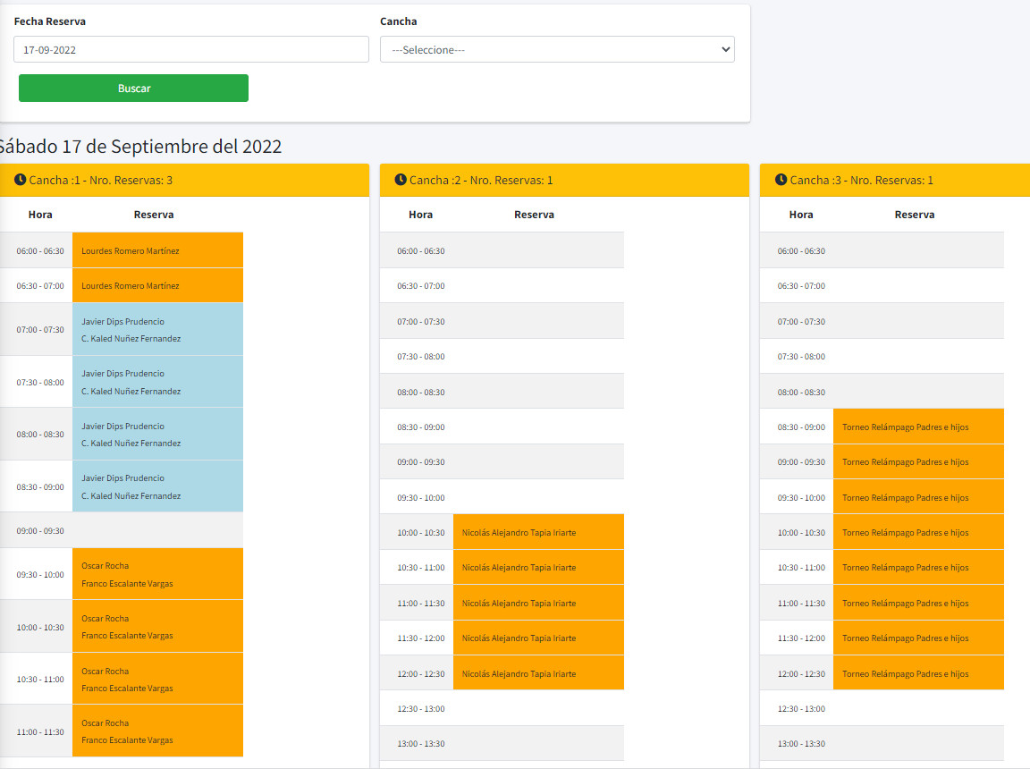Click empty 12:30 - 13:00 slot on Cancha 3
This screenshot has height=769, width=1030.
[918, 708]
